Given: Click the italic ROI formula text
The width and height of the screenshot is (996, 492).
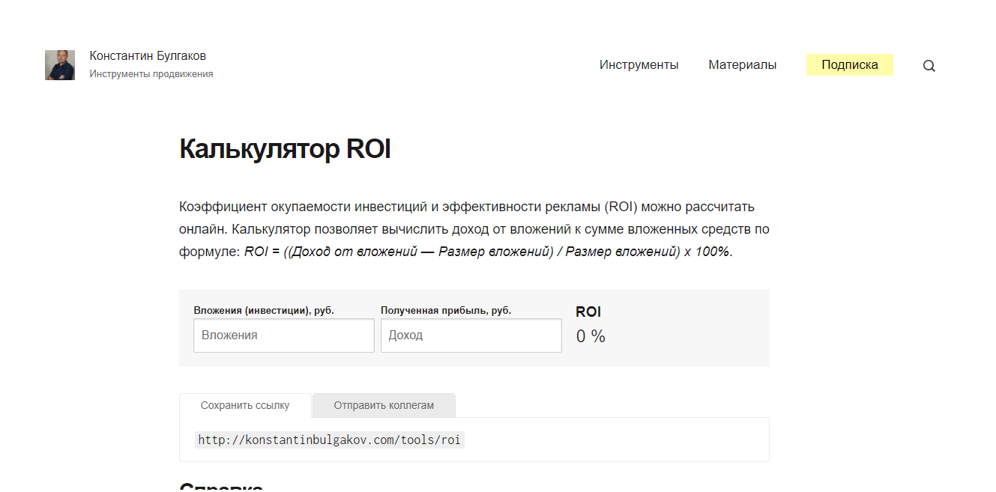Looking at the screenshot, I should point(487,252).
